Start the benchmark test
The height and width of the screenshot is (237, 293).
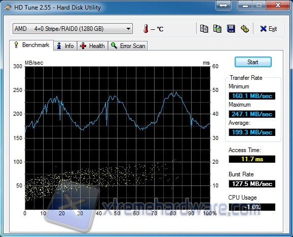(x=253, y=62)
